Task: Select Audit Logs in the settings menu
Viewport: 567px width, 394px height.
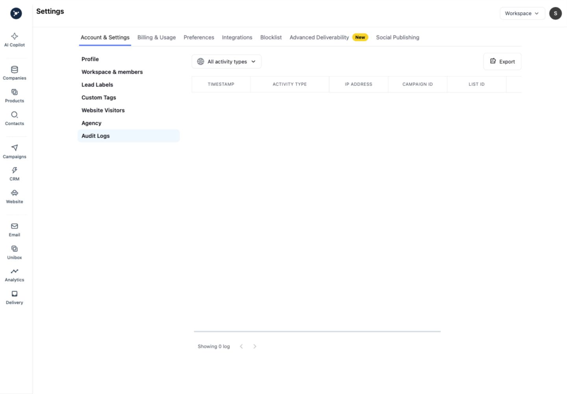Action: (129, 136)
